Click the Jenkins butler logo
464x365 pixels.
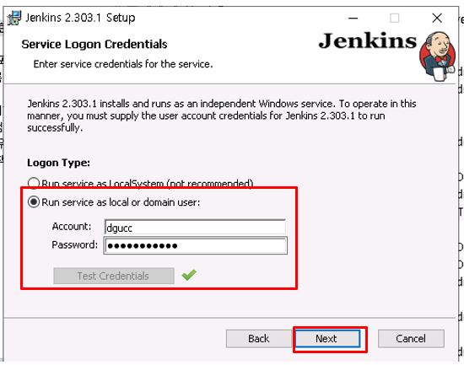point(437,56)
